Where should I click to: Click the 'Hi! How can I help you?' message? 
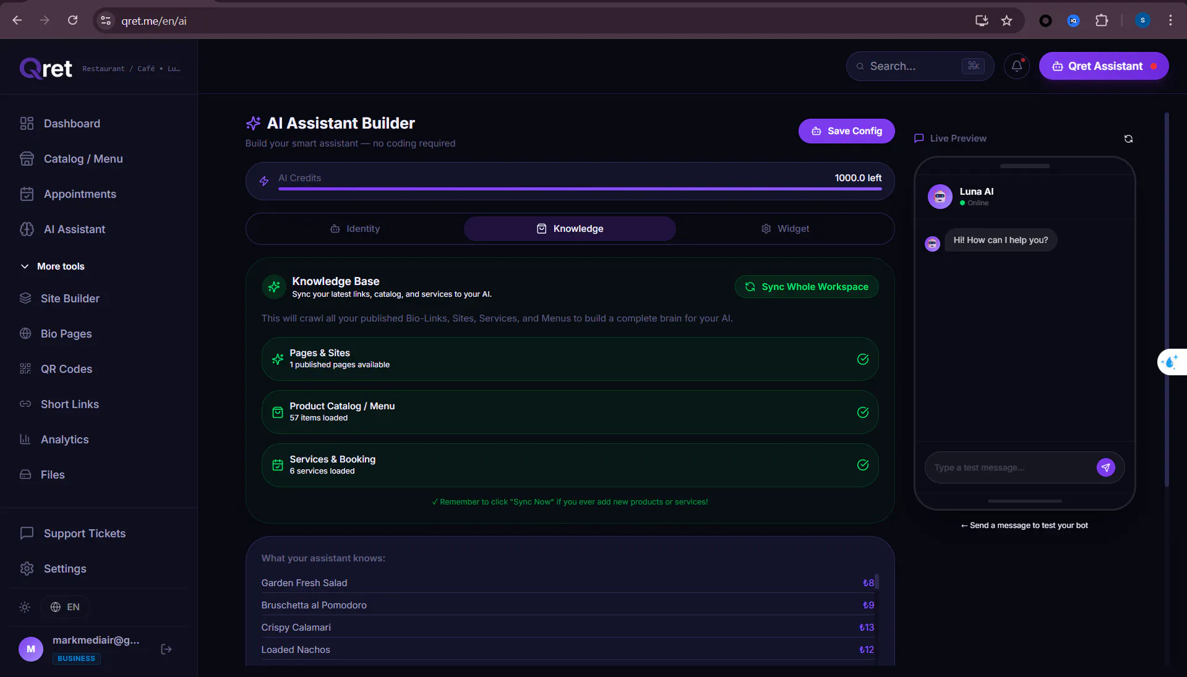pos(1001,240)
